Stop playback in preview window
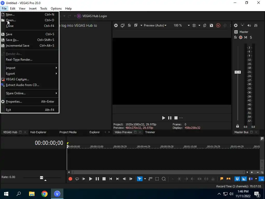The image size is (265, 199). pos(176,118)
